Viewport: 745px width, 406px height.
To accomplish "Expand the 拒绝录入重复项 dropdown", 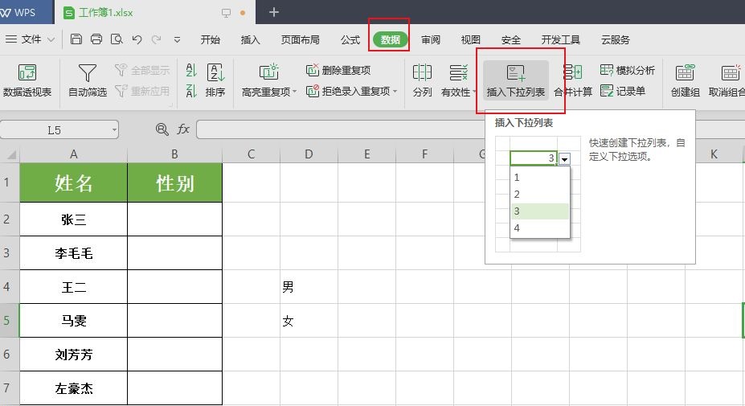I will pyautogui.click(x=395, y=92).
